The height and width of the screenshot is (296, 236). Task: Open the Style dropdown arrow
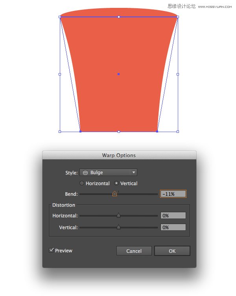[134, 173]
